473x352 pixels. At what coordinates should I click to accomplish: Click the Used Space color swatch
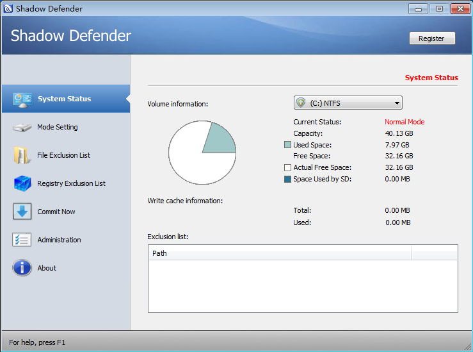pos(287,145)
